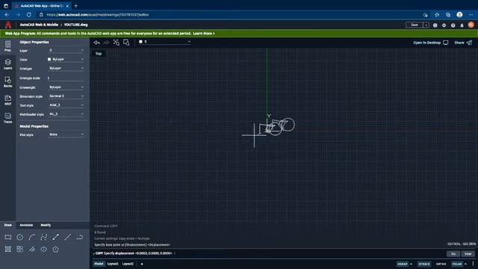Switch to the Modify tab
This screenshot has height=269, width=478.
pyautogui.click(x=46, y=225)
